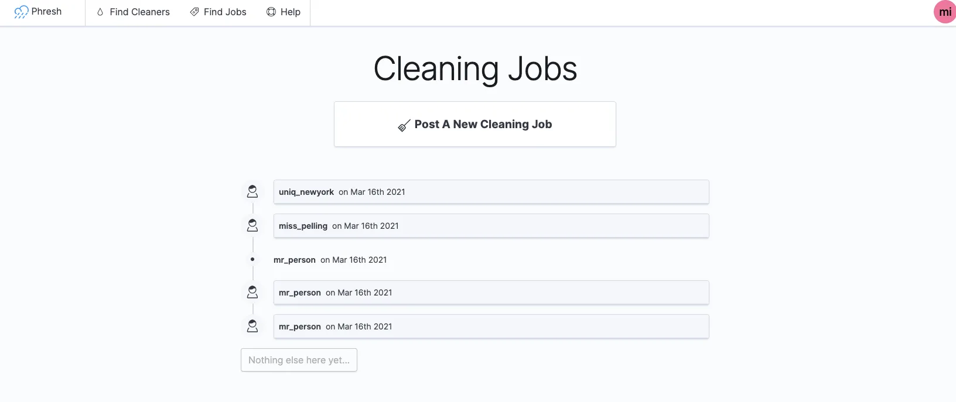Click the user avatar icon on the last mr_person row
The width and height of the screenshot is (956, 402).
tap(252, 326)
